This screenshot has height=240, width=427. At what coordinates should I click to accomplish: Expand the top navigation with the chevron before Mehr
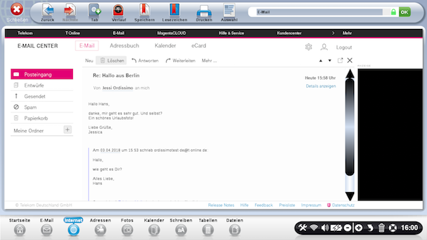click(x=333, y=33)
